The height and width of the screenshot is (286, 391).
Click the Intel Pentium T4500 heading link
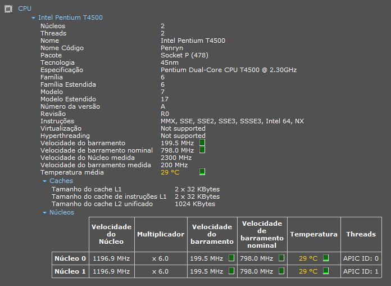[x=70, y=17]
